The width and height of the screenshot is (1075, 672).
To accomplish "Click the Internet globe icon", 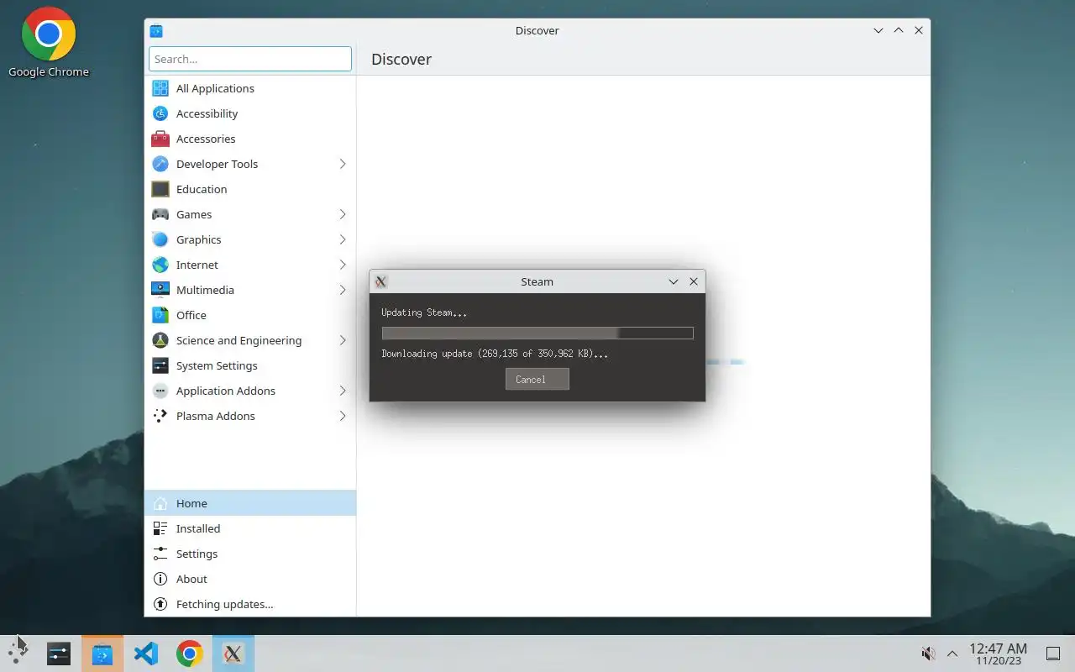I will [x=160, y=265].
